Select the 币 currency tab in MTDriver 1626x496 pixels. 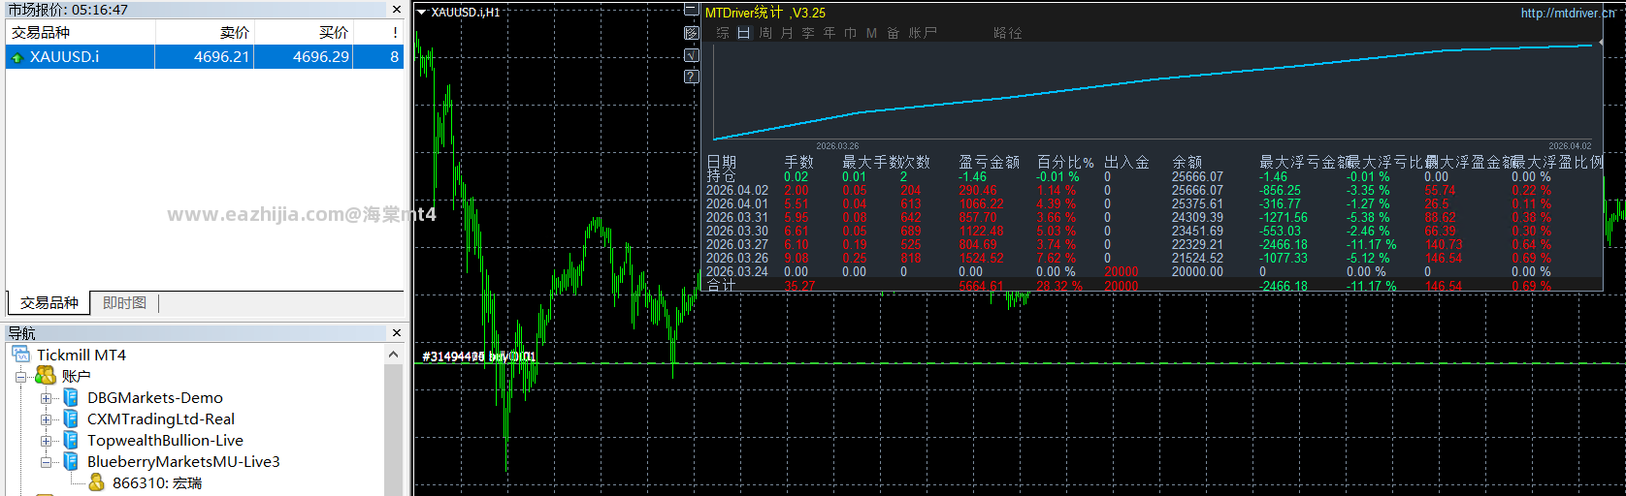[x=851, y=33]
